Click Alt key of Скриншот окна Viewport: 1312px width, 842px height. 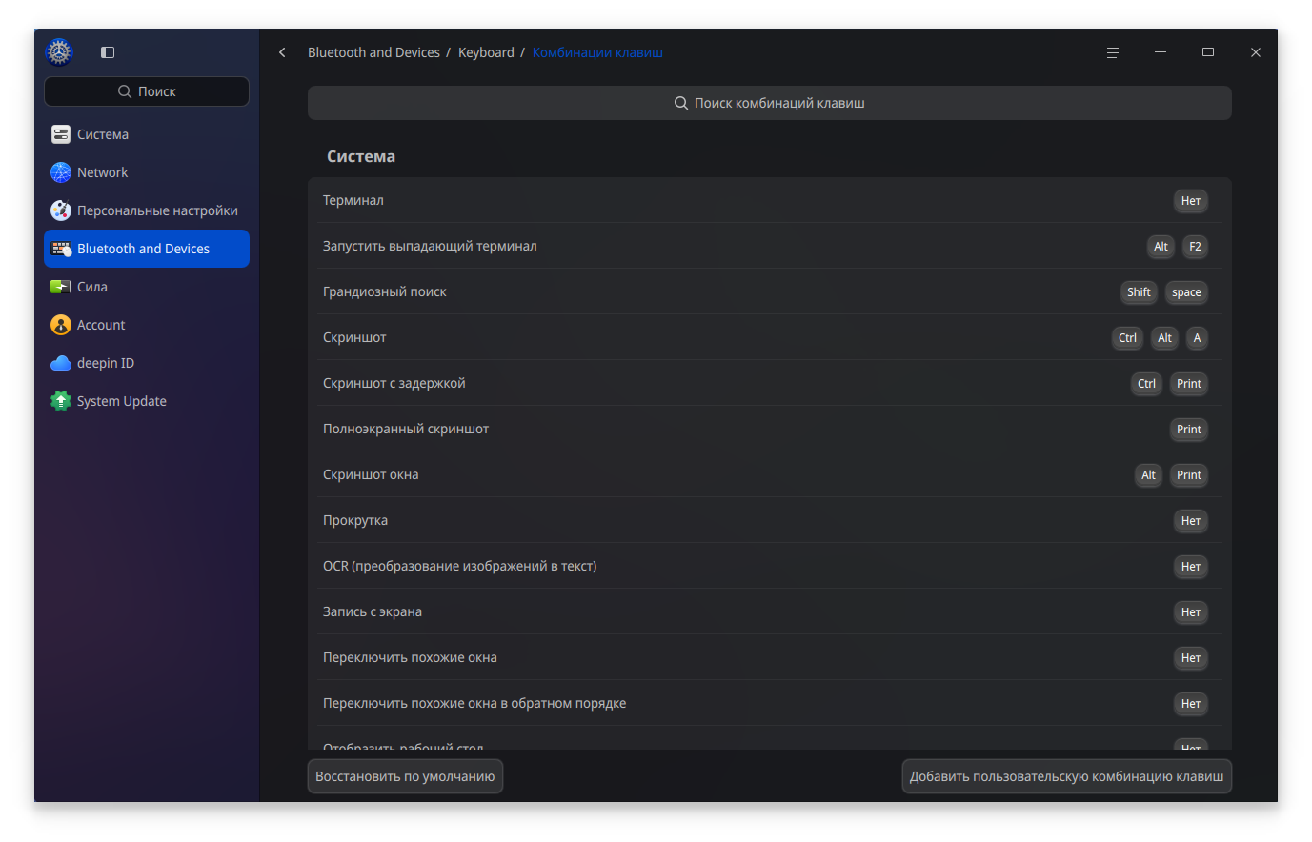(x=1148, y=475)
